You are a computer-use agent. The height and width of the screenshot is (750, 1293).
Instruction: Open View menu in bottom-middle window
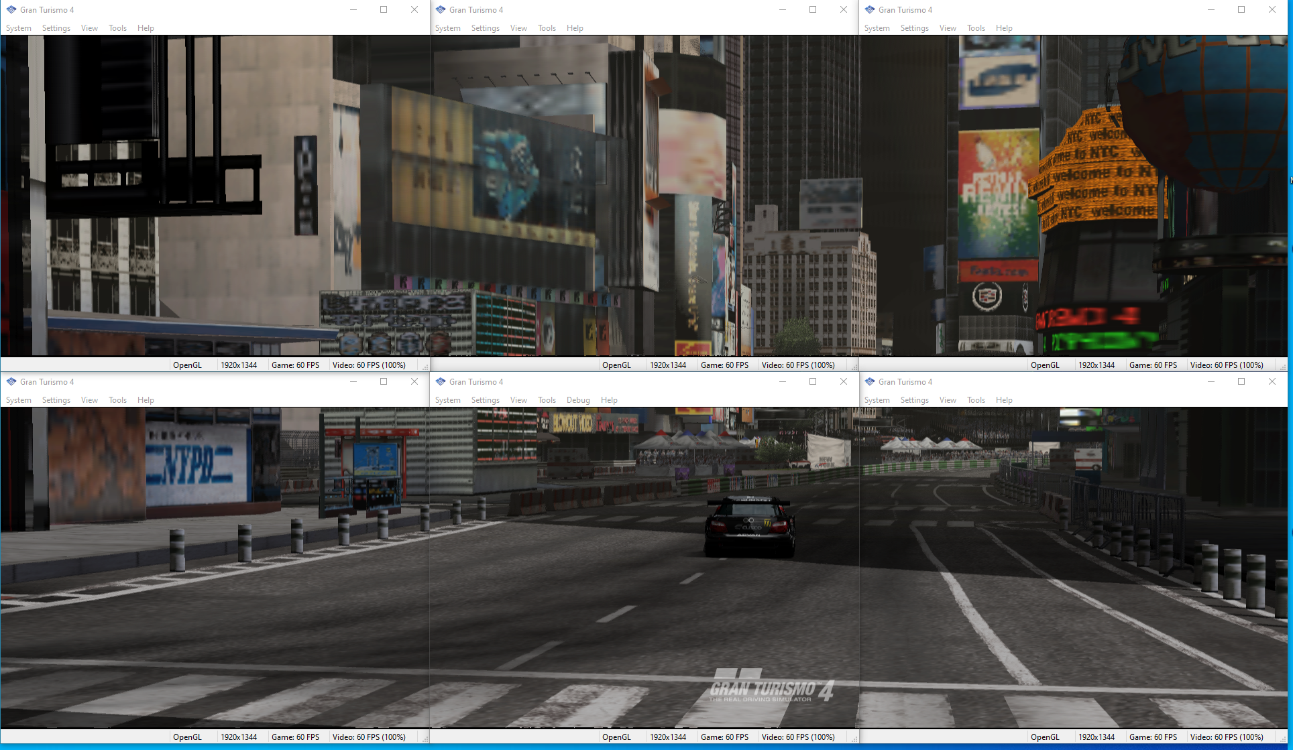tap(518, 400)
